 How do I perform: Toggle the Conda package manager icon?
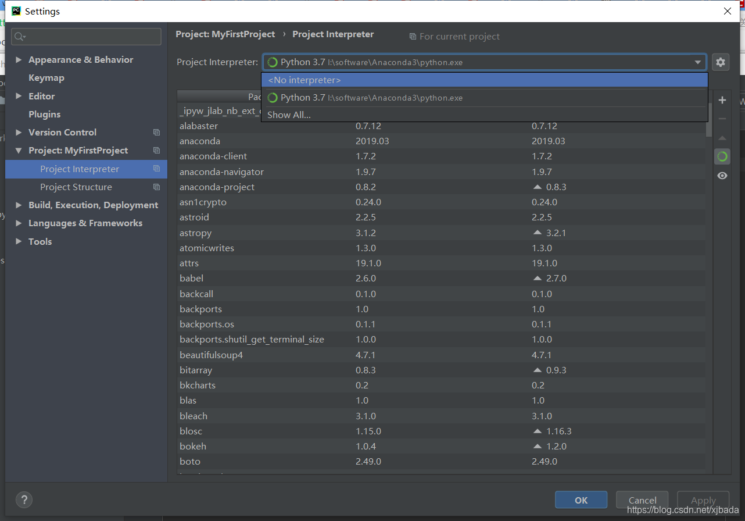722,156
